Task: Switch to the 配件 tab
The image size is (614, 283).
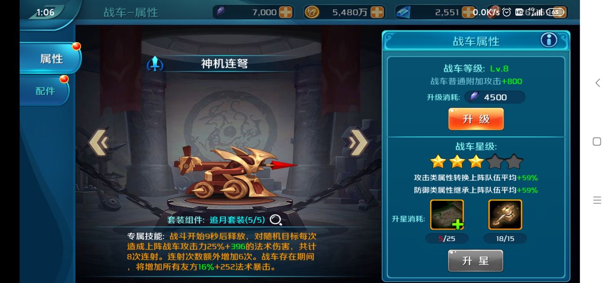Action: (45, 91)
